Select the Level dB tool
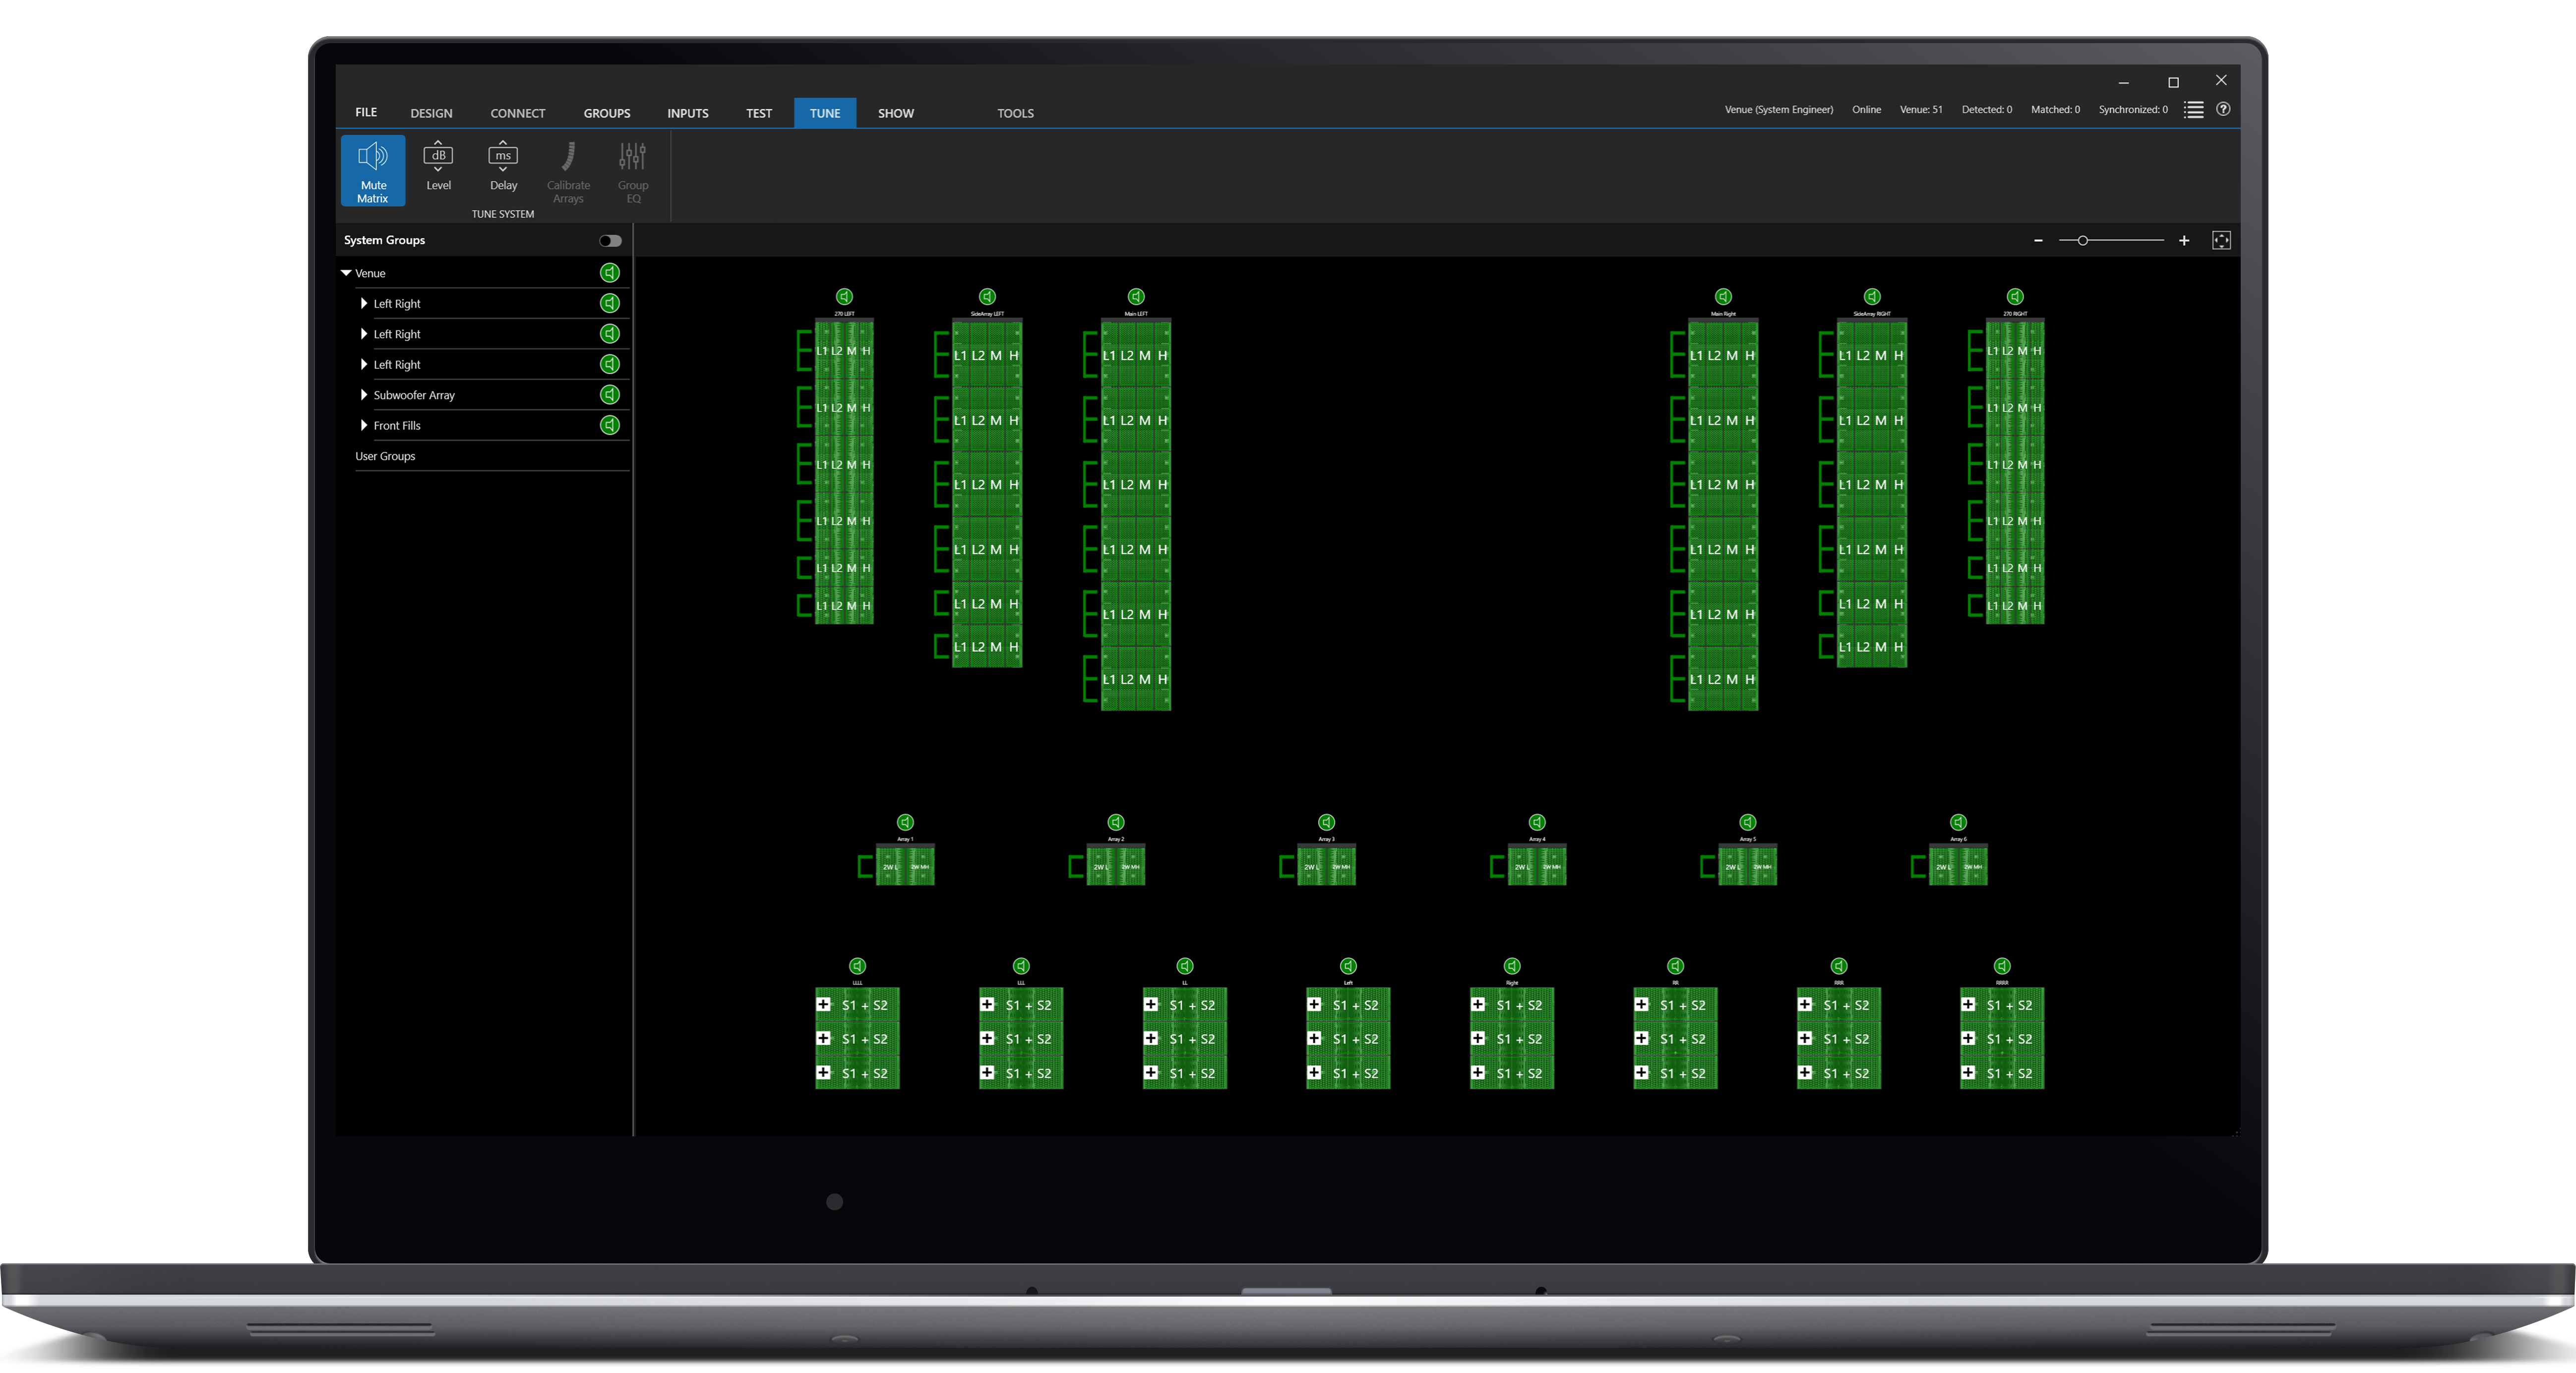The height and width of the screenshot is (1373, 2576). pyautogui.click(x=438, y=166)
